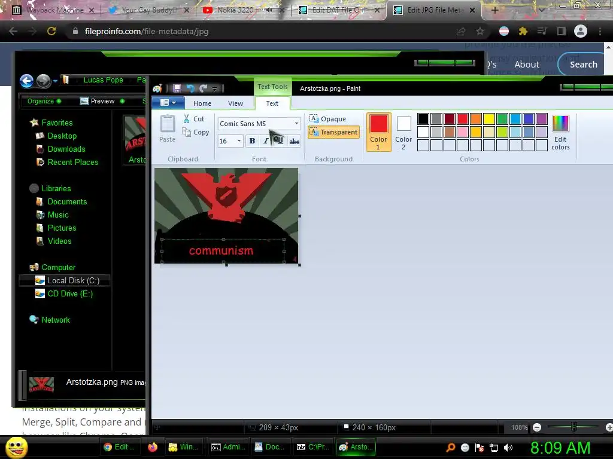Open Edit colors dialog
Image resolution: width=613 pixels, height=459 pixels.
(x=560, y=132)
